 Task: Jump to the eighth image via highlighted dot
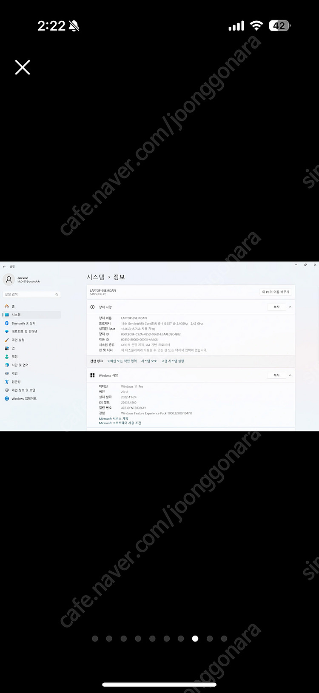point(195,638)
